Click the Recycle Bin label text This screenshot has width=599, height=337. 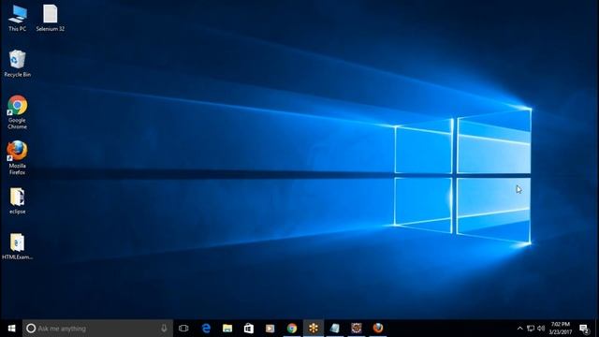17,75
